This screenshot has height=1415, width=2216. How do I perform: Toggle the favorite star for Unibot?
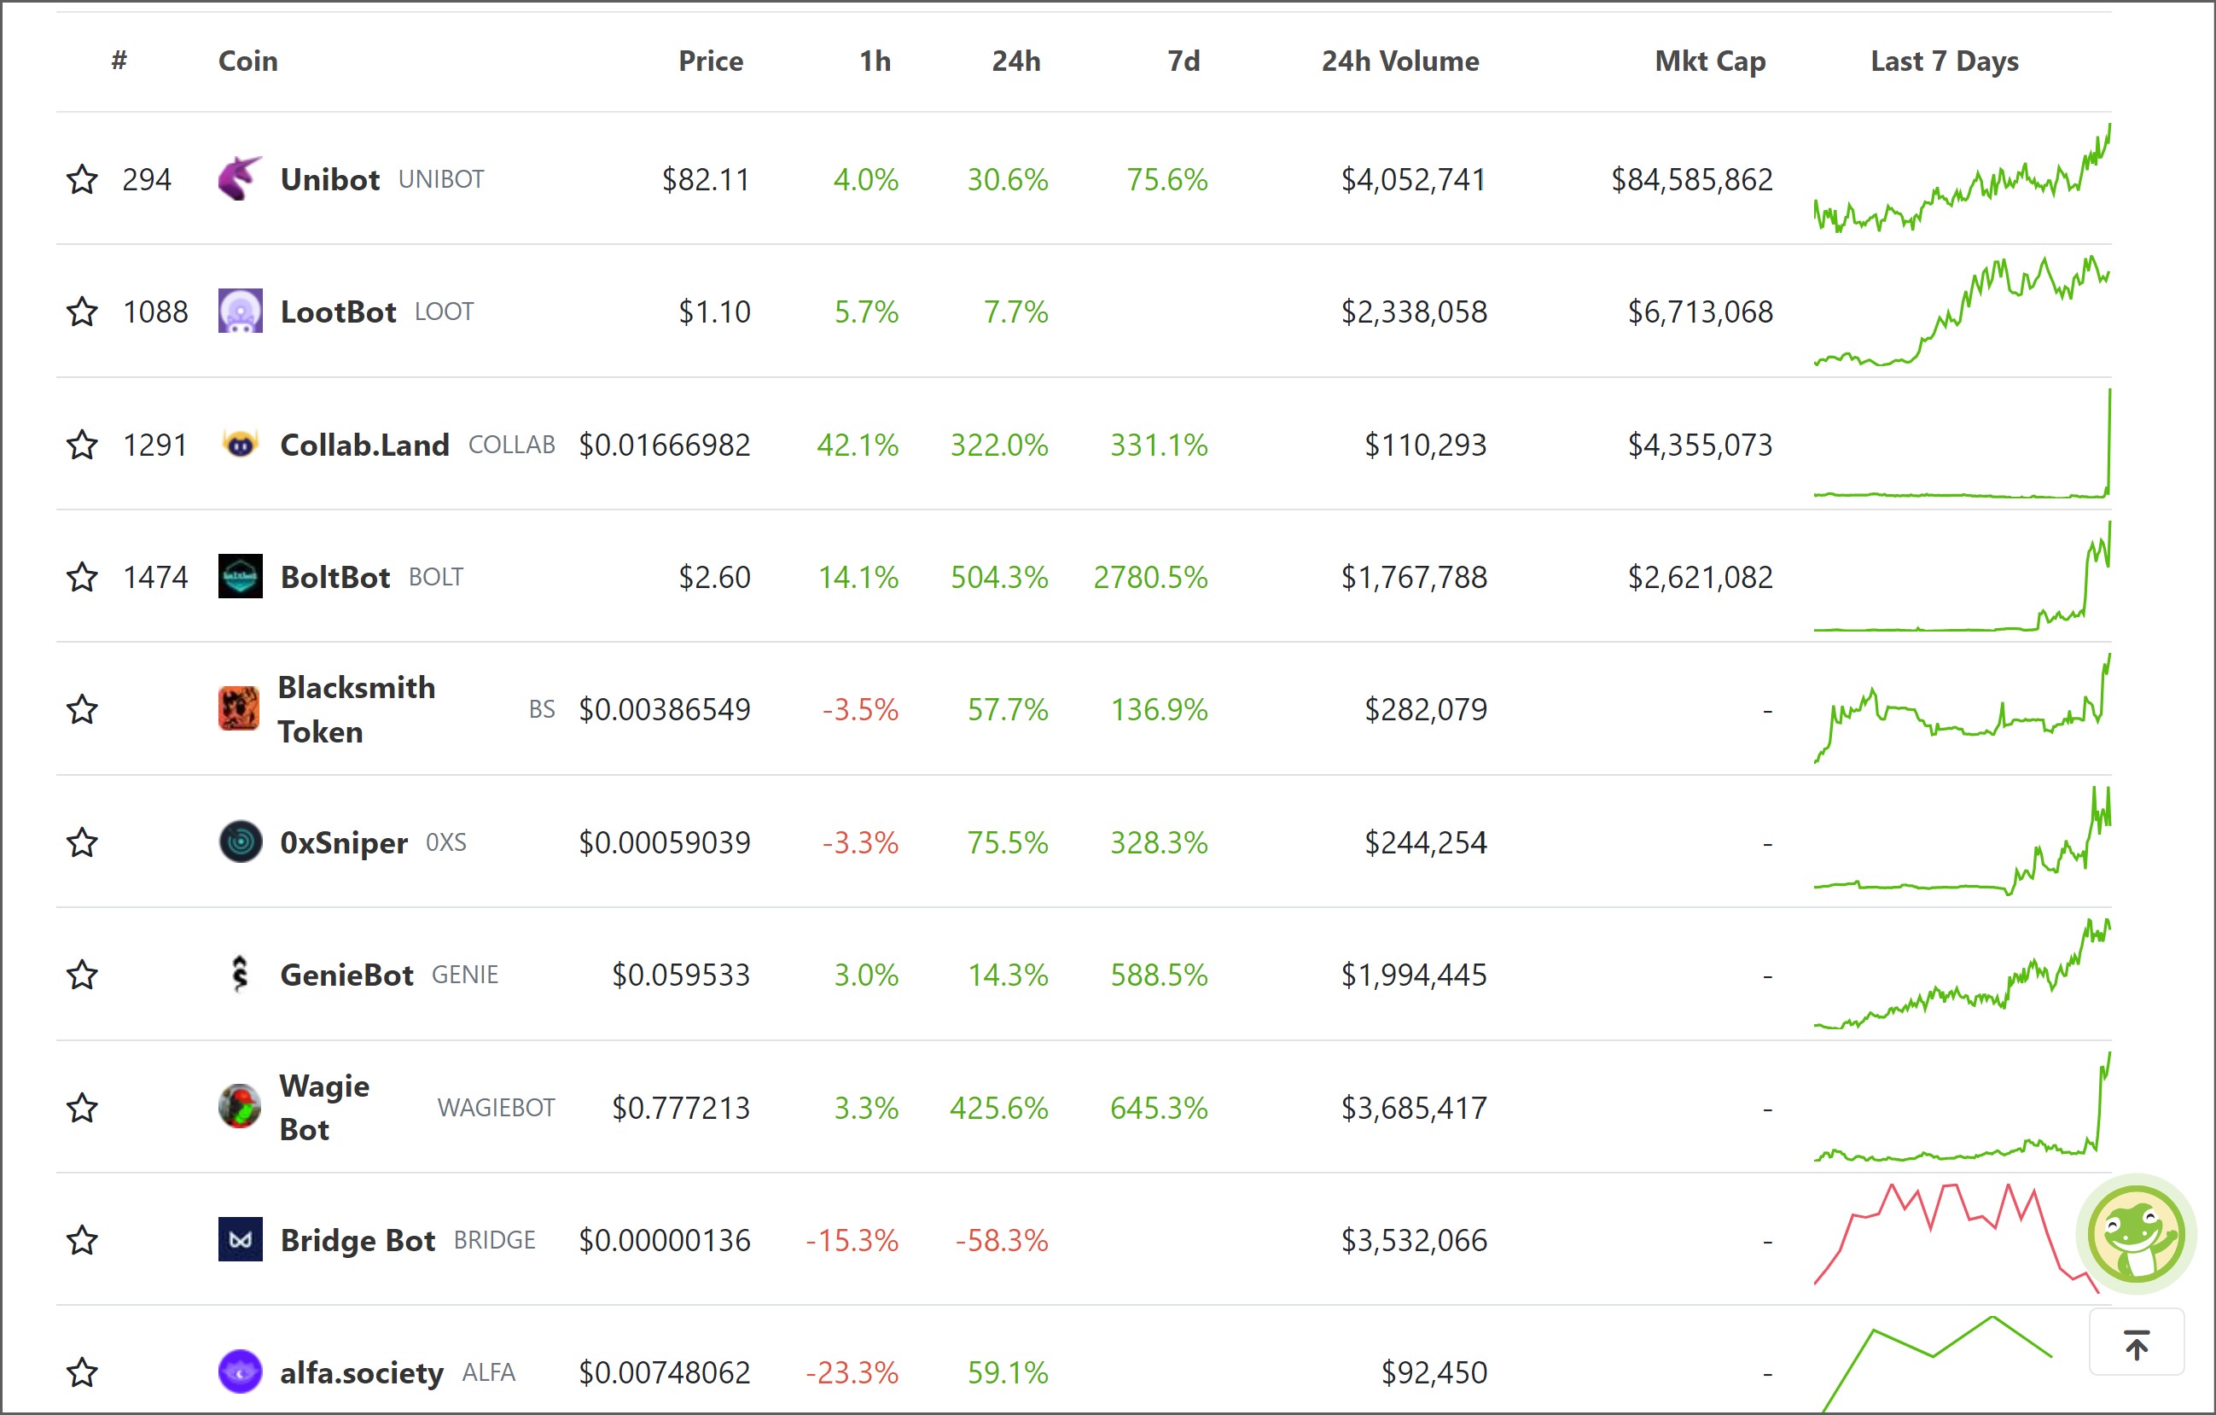[x=83, y=178]
